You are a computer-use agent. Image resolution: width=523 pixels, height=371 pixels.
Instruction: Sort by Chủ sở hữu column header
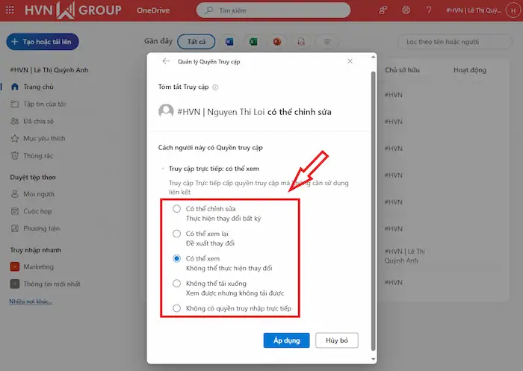tap(402, 70)
